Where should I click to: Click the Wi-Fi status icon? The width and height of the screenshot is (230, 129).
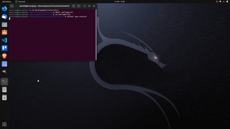click(x=220, y=1)
